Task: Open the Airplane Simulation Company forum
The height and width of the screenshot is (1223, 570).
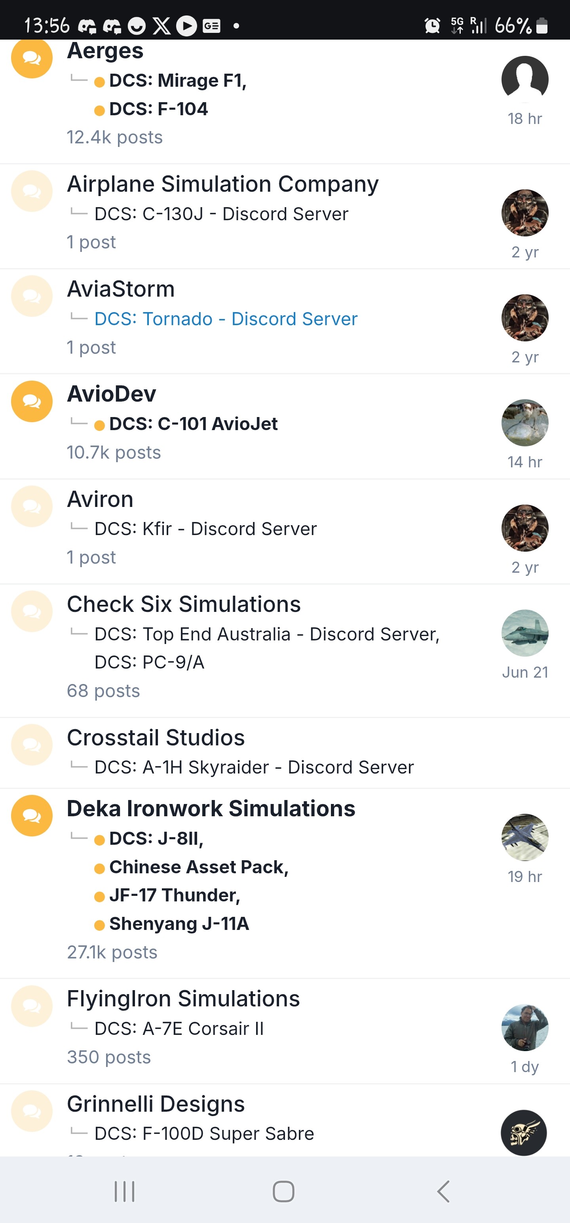Action: 222,184
